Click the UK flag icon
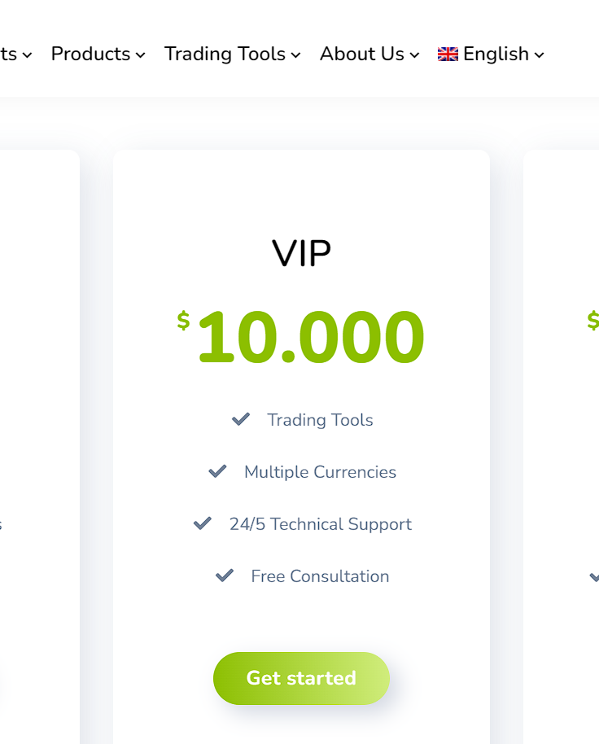The image size is (599, 744). 448,54
